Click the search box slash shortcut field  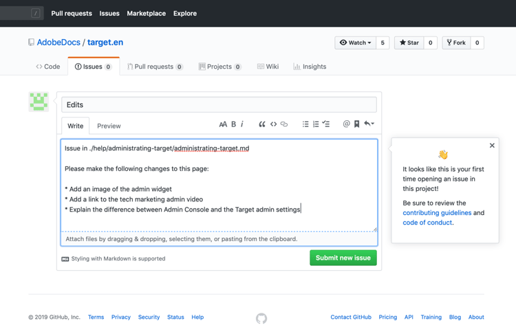22,13
